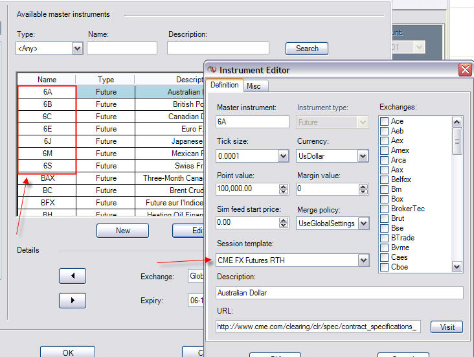The height and width of the screenshot is (357, 474).
Task: Increase or decrease the Point value spinner
Action: click(283, 189)
